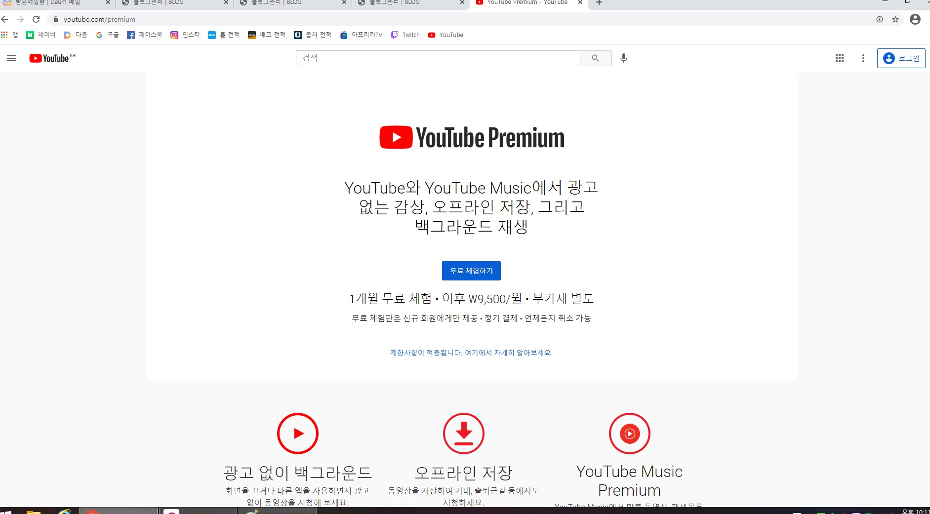Viewport: 930px width, 514px height.
Task: Open the Apps bookmark shortcut
Action: (x=9, y=35)
